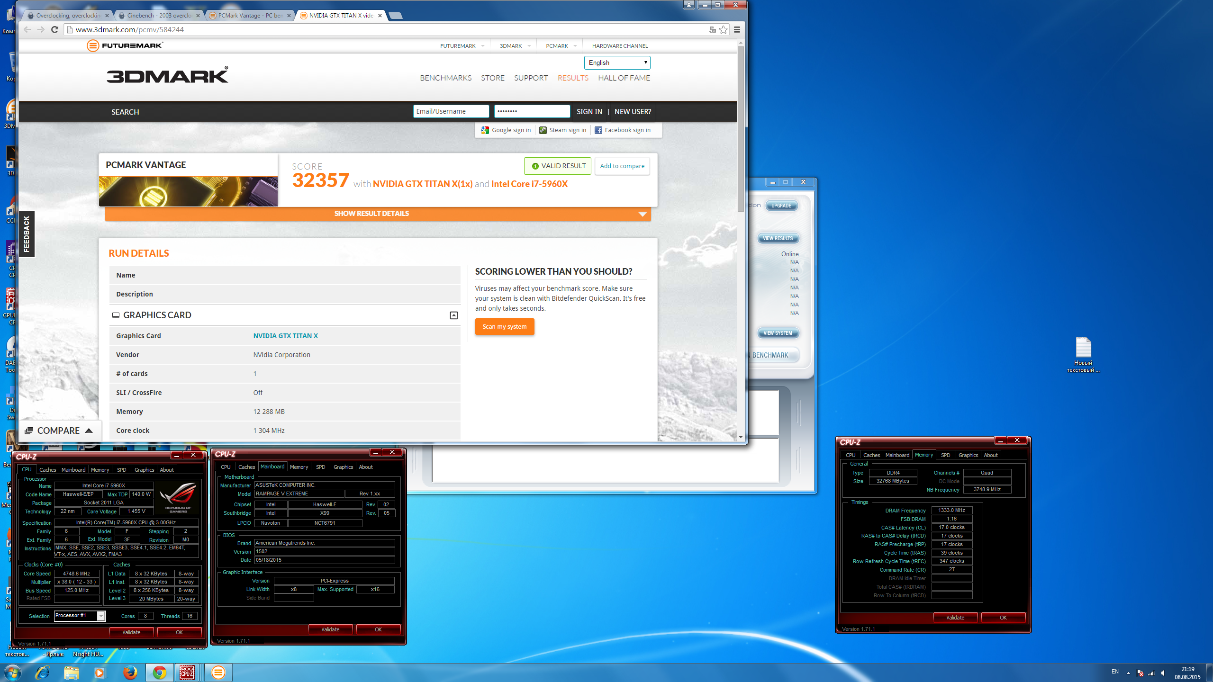Reload the page with refresh icon
Viewport: 1213px width, 682px height.
pyautogui.click(x=54, y=29)
